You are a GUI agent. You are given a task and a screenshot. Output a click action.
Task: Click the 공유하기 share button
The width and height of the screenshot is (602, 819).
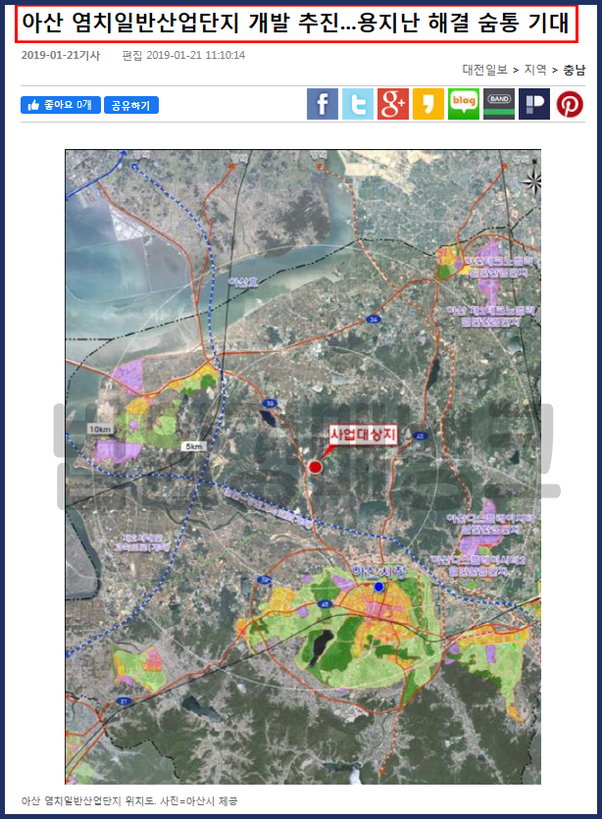coord(131,105)
